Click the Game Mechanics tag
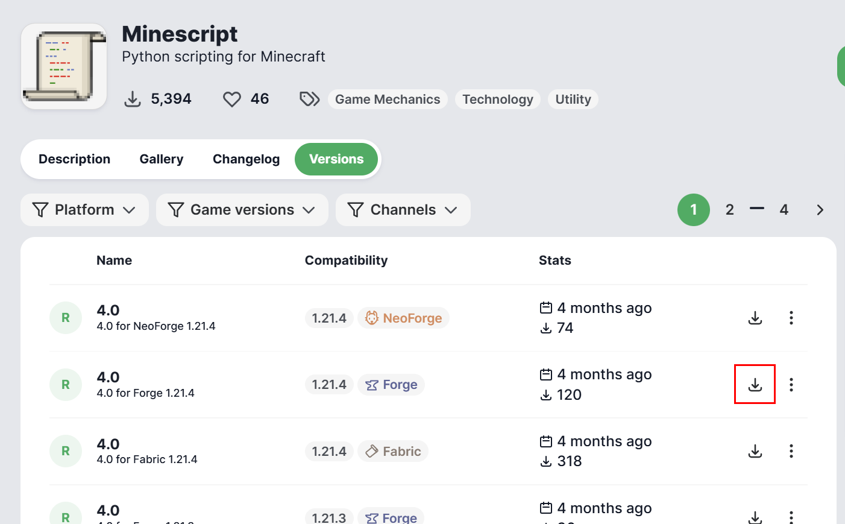Screen dimensions: 845x524 pos(388,99)
